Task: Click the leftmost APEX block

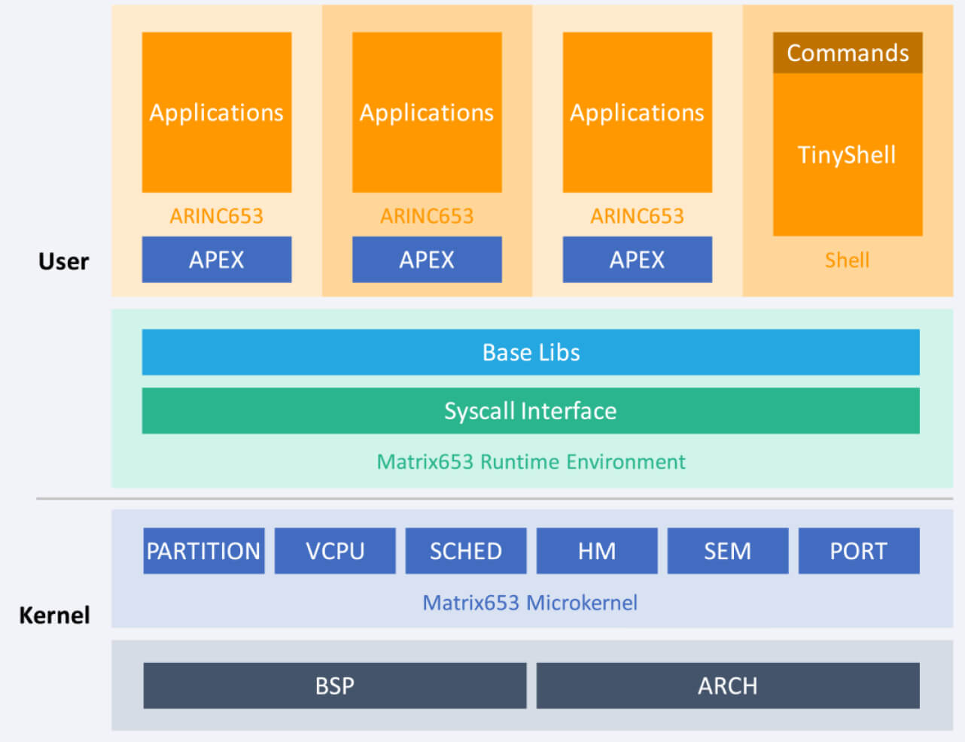Action: (x=217, y=260)
